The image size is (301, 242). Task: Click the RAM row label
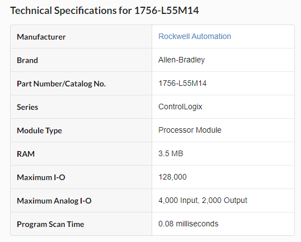[x=26, y=154]
